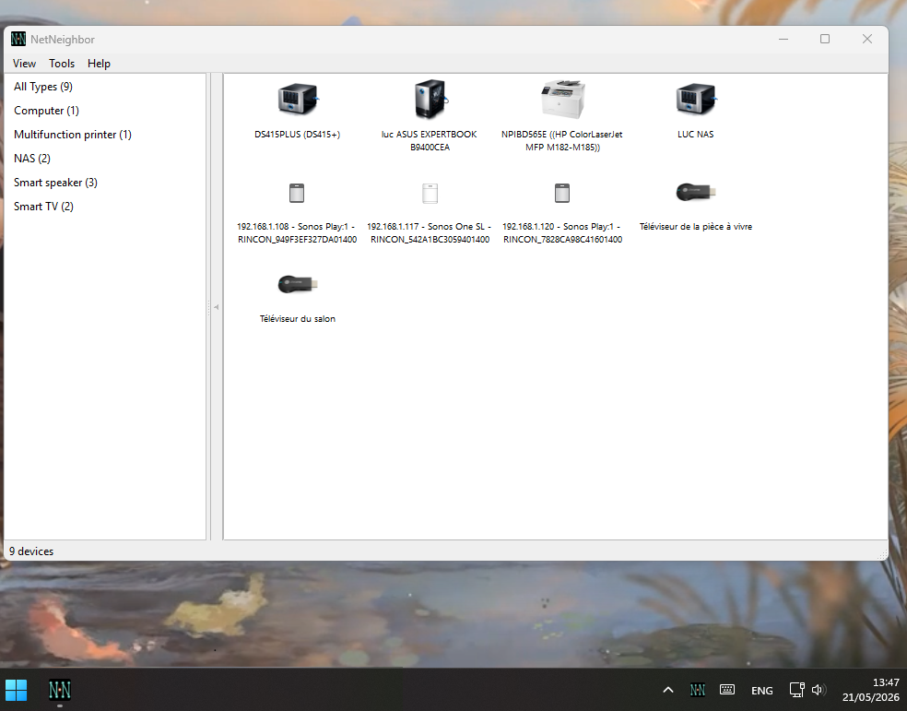The width and height of the screenshot is (907, 711).
Task: Click the luc ASUS EXPERTBOOK B9400CEA label
Action: tap(430, 140)
